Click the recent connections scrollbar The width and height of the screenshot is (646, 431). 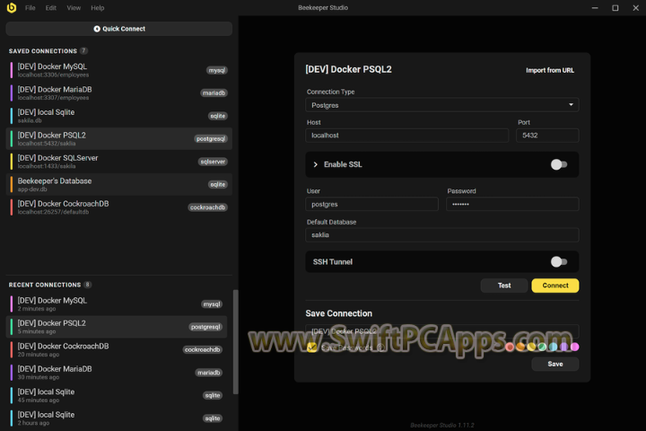pyautogui.click(x=236, y=342)
